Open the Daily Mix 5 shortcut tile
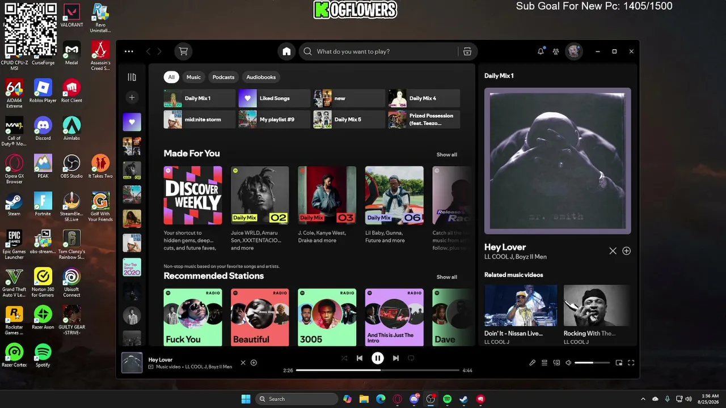Viewport: 726px width, 408px height. pyautogui.click(x=349, y=120)
